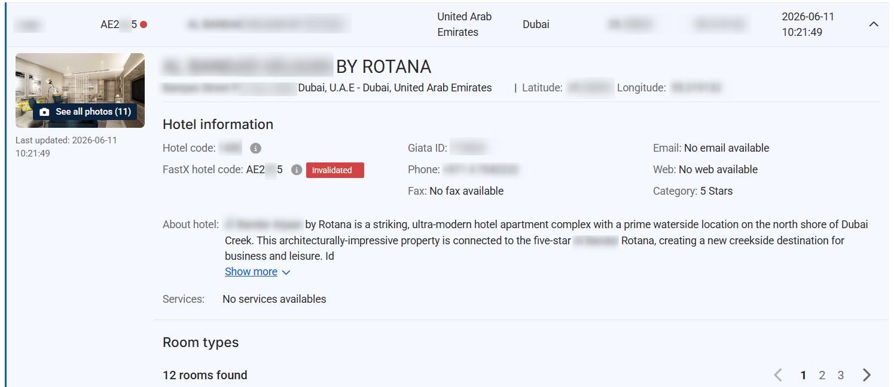Viewport: 894px width, 387px height.
Task: Click the 5 Stars category value
Action: click(716, 191)
